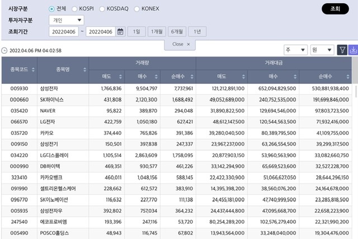
Task: Expand the 주 unit dropdown
Action: click(295, 50)
